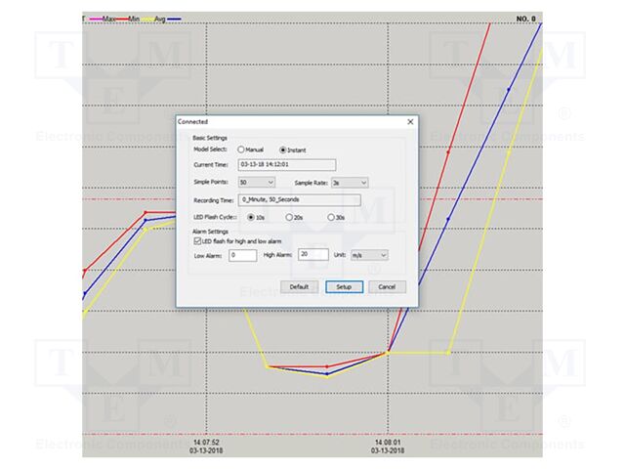Pick the 30s LED flash cycle option
This screenshot has height=469, width=625.
point(331,217)
